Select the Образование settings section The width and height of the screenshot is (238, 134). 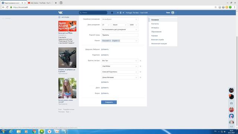pyautogui.click(x=163, y=32)
